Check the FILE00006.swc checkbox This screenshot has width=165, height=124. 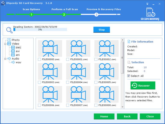(x=39, y=105)
